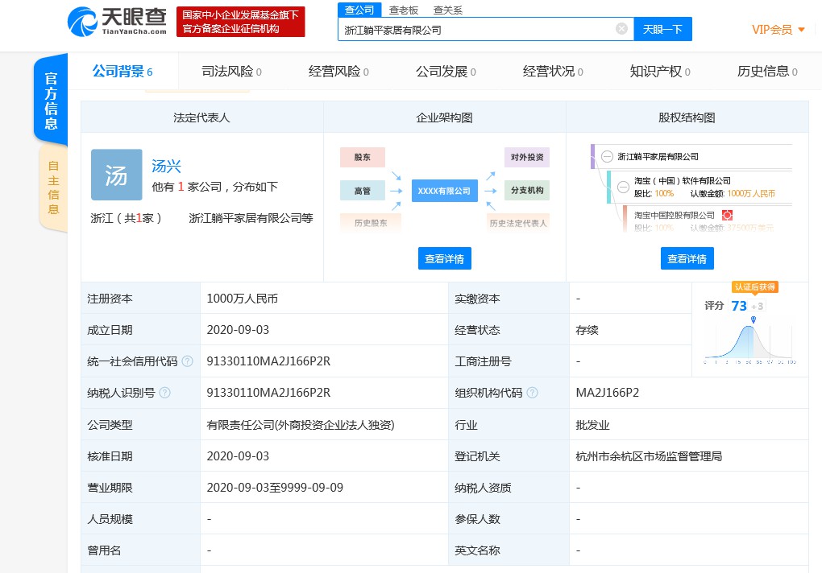The image size is (822, 573).
Task: Click the 认证后获得 badge
Action: click(755, 286)
